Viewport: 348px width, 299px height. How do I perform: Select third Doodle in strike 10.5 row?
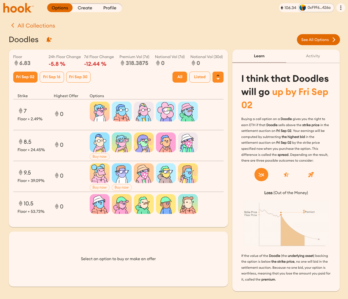144,204
